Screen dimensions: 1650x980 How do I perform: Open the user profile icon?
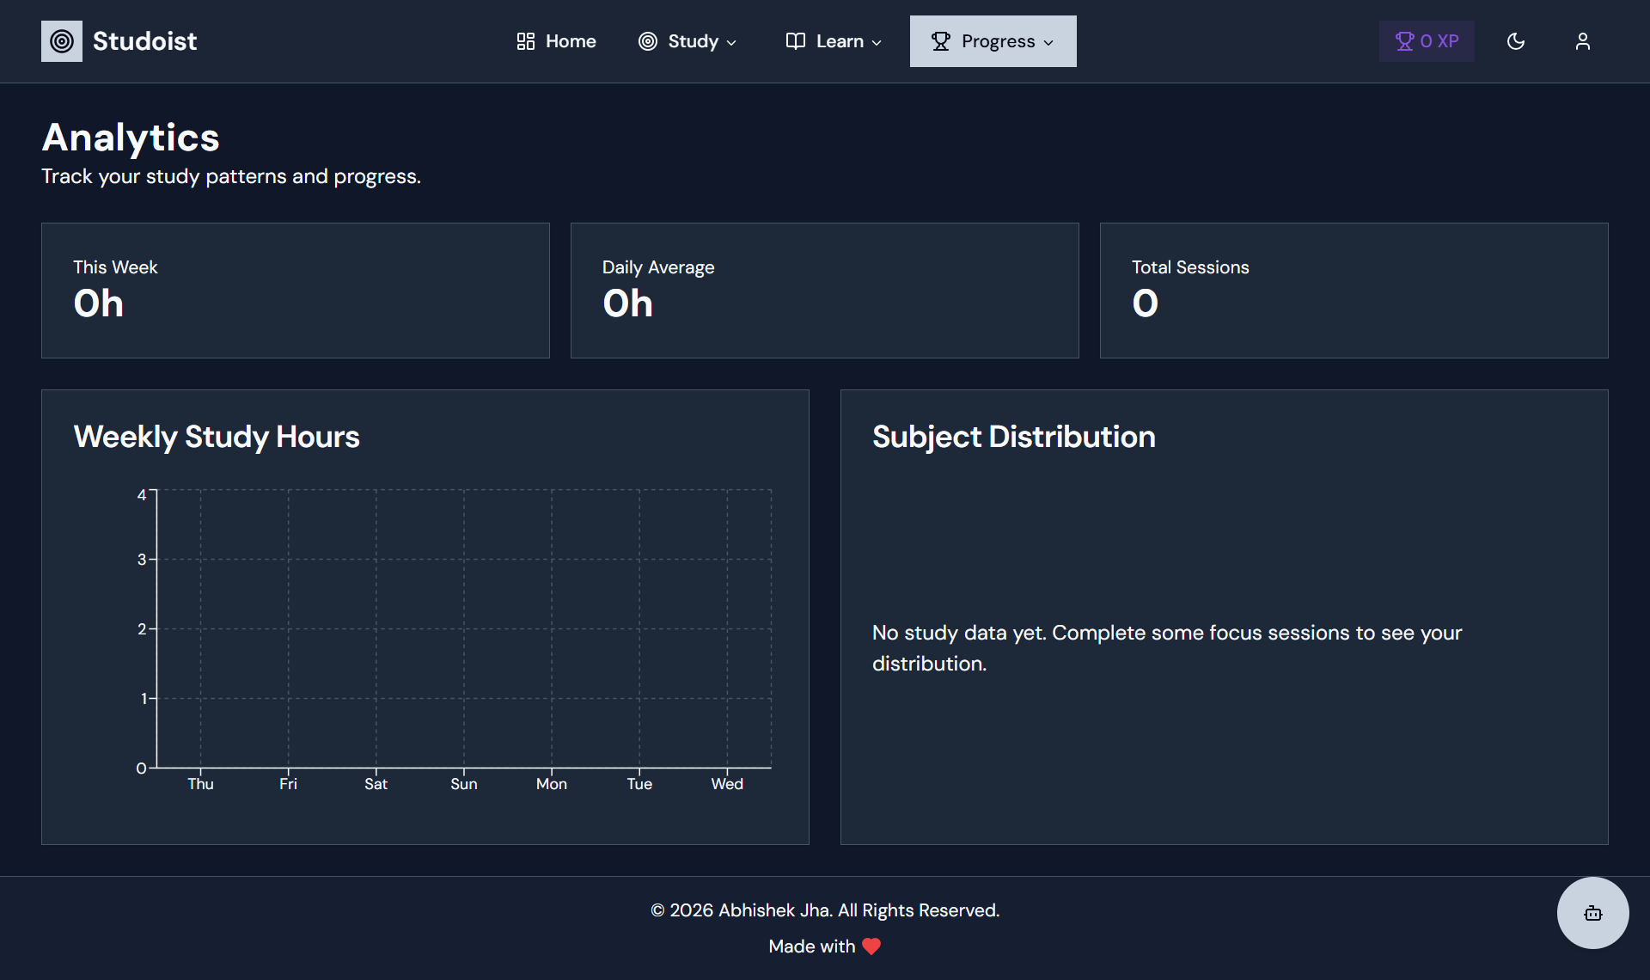[1583, 41]
